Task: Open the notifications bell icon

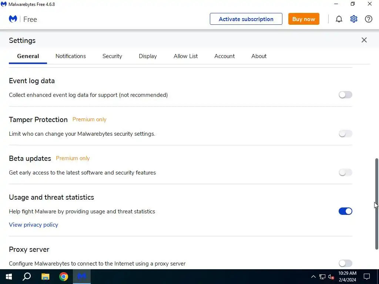Action: 339,19
